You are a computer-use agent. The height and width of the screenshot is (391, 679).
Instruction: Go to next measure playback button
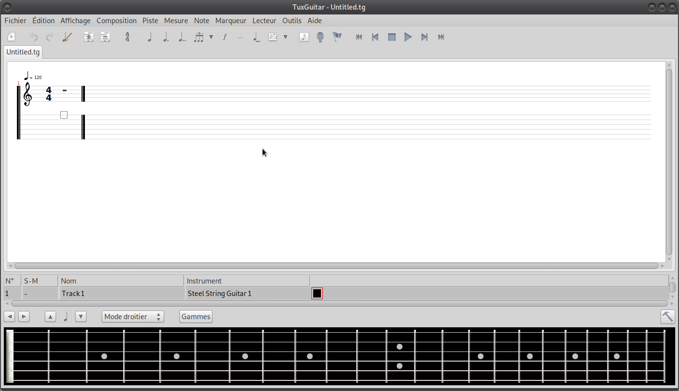tap(425, 37)
